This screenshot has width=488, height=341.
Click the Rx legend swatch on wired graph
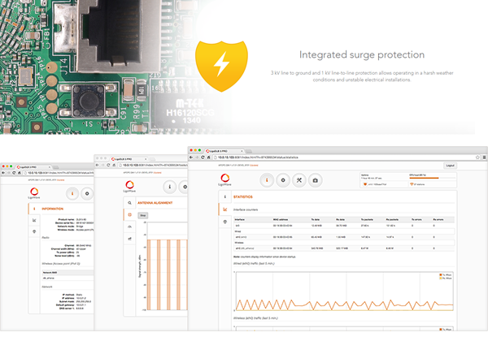[x=440, y=278]
